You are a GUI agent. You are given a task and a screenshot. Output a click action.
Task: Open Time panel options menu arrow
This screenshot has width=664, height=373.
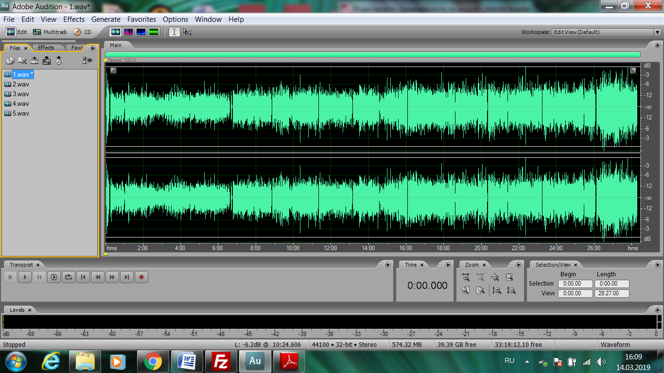448,265
